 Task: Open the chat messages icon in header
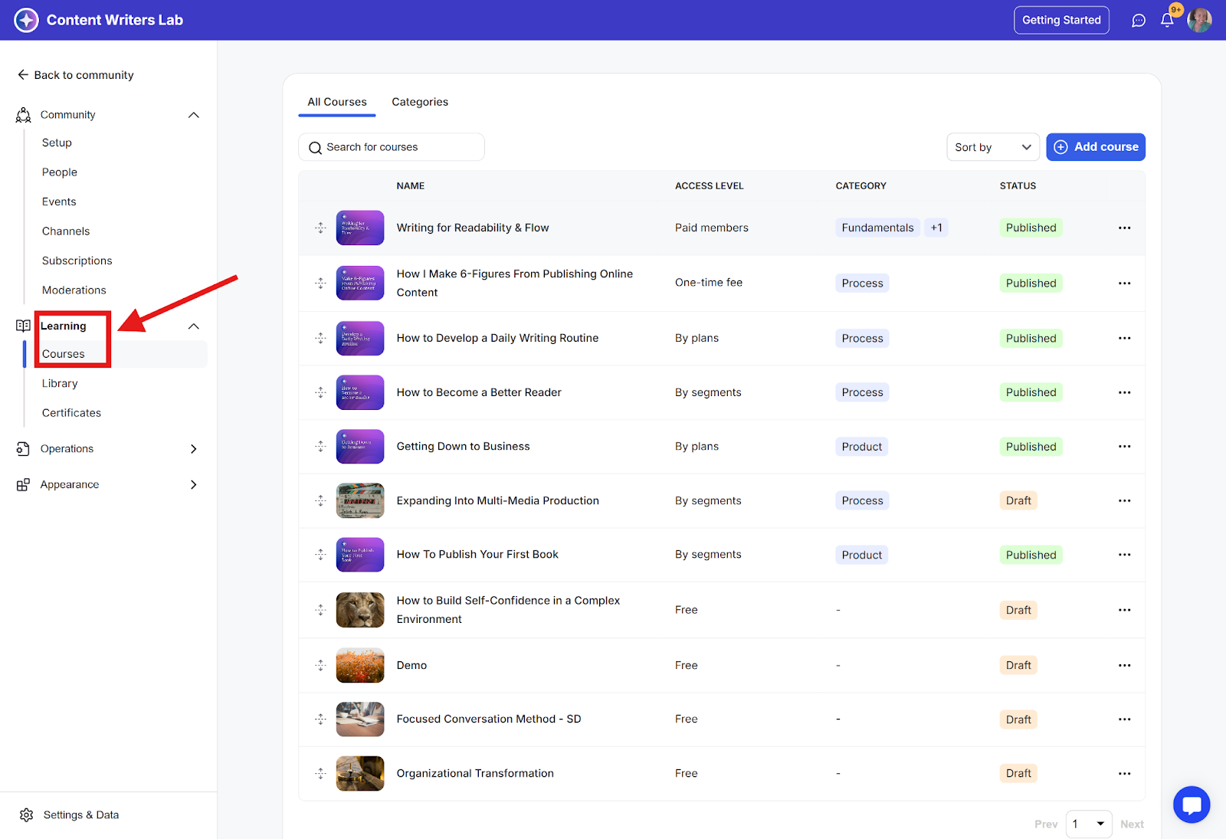[1139, 21]
